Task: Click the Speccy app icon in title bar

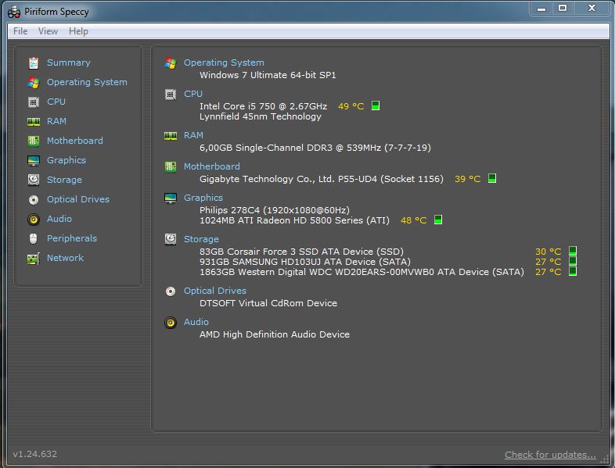Action: 14,13
